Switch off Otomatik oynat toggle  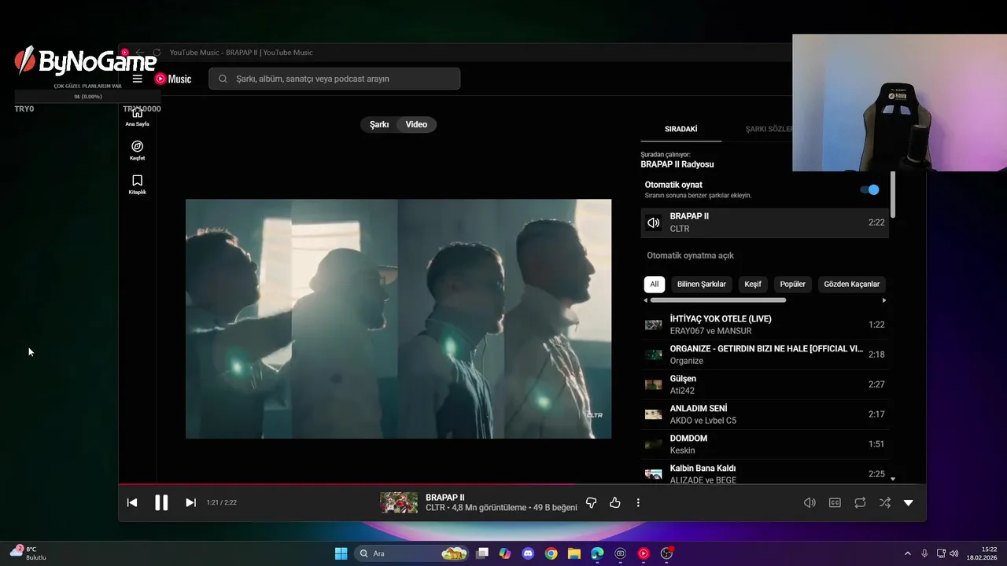coord(869,189)
